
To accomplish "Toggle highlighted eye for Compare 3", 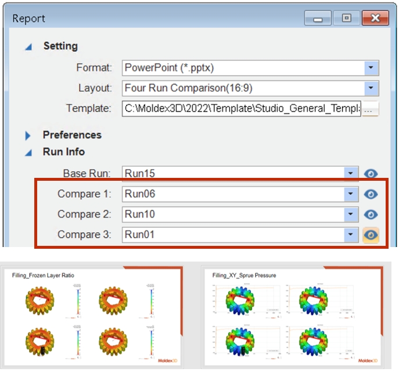I will click(x=371, y=235).
